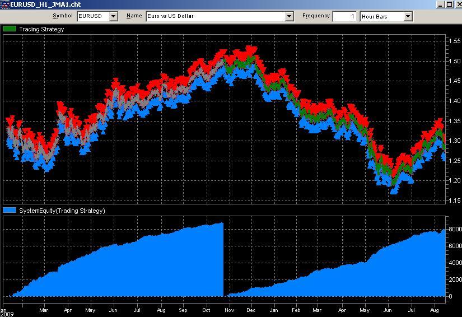Click the 1.15 price axis value
The height and width of the screenshot is (317, 462).
tap(455, 201)
